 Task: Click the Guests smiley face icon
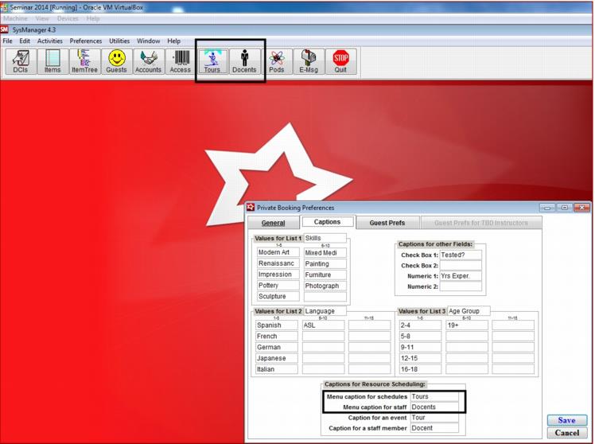[117, 61]
